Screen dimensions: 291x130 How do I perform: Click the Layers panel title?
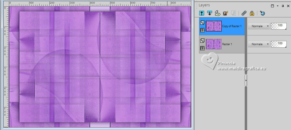point(204,5)
